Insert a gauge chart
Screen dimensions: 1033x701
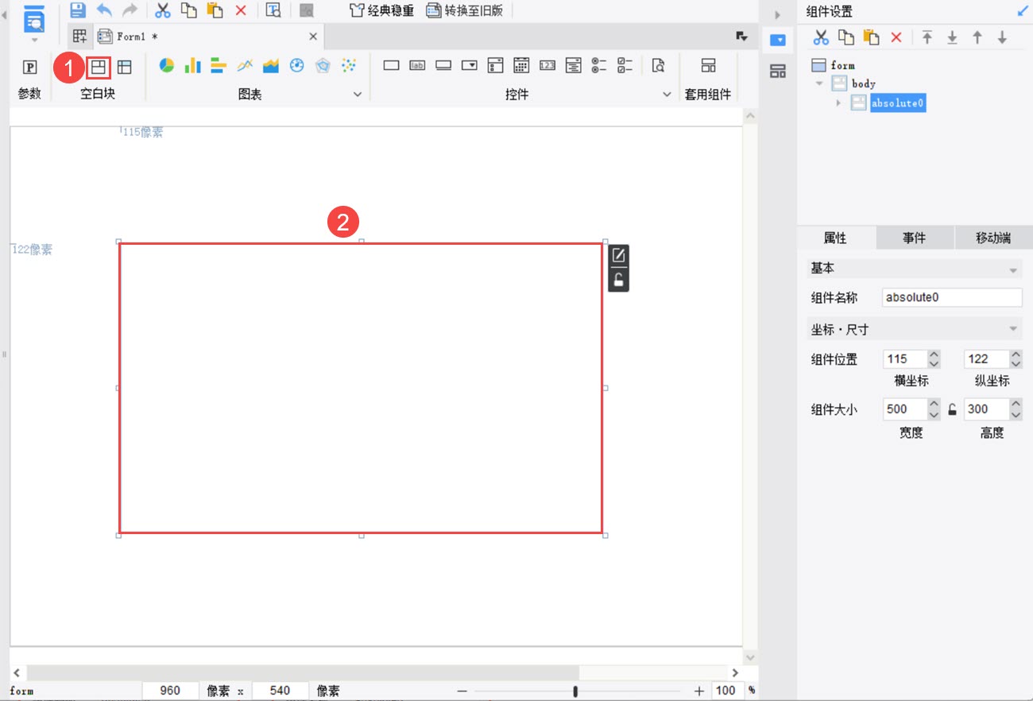click(296, 66)
